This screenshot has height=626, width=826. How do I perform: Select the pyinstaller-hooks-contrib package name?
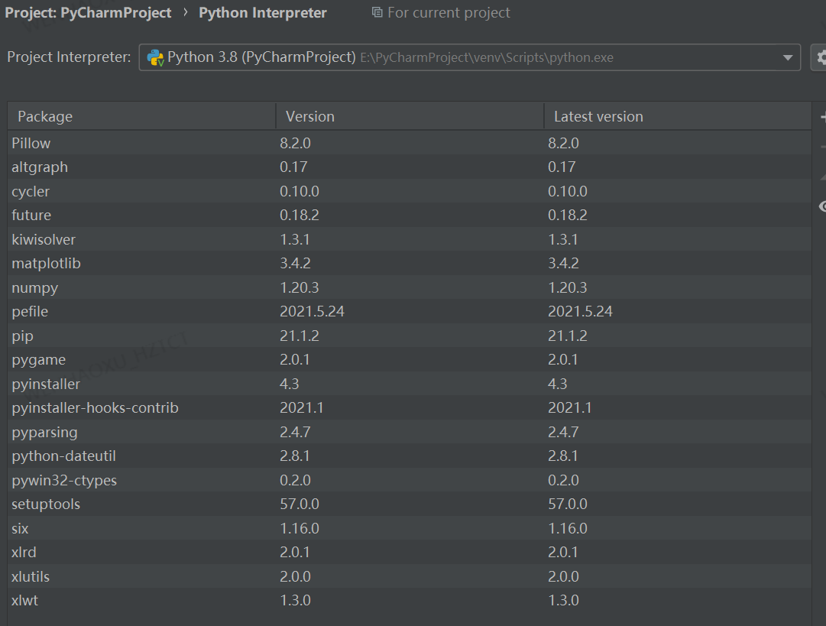[96, 408]
